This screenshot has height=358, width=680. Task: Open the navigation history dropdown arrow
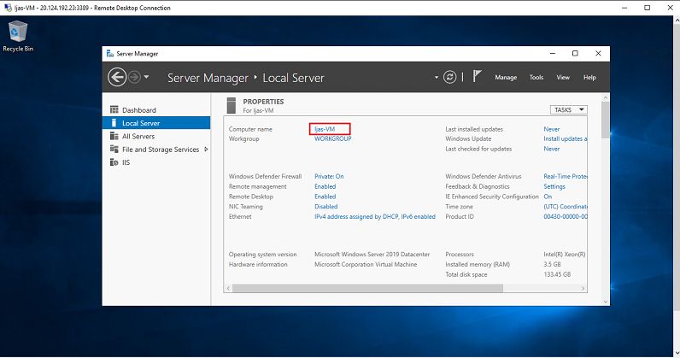click(147, 77)
